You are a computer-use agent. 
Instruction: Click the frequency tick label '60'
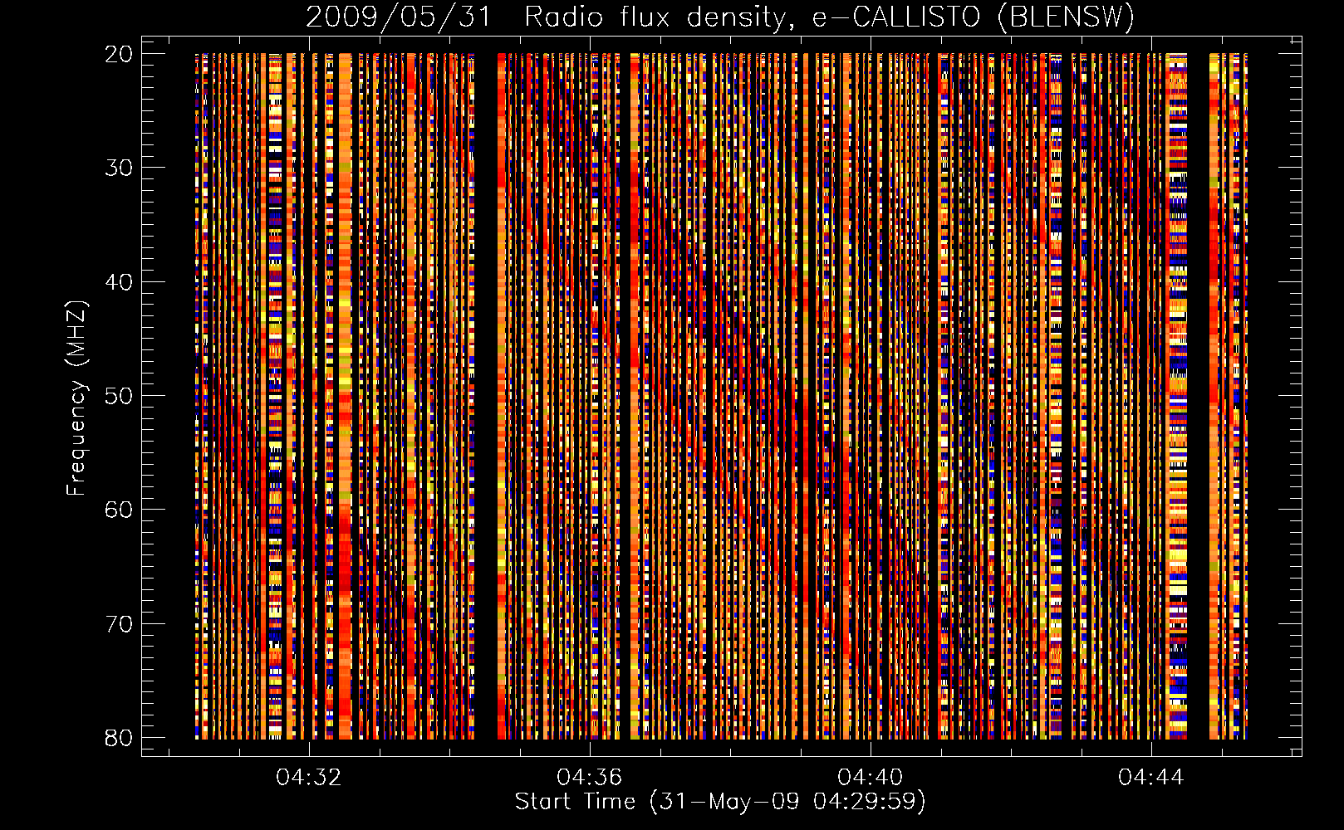(119, 509)
